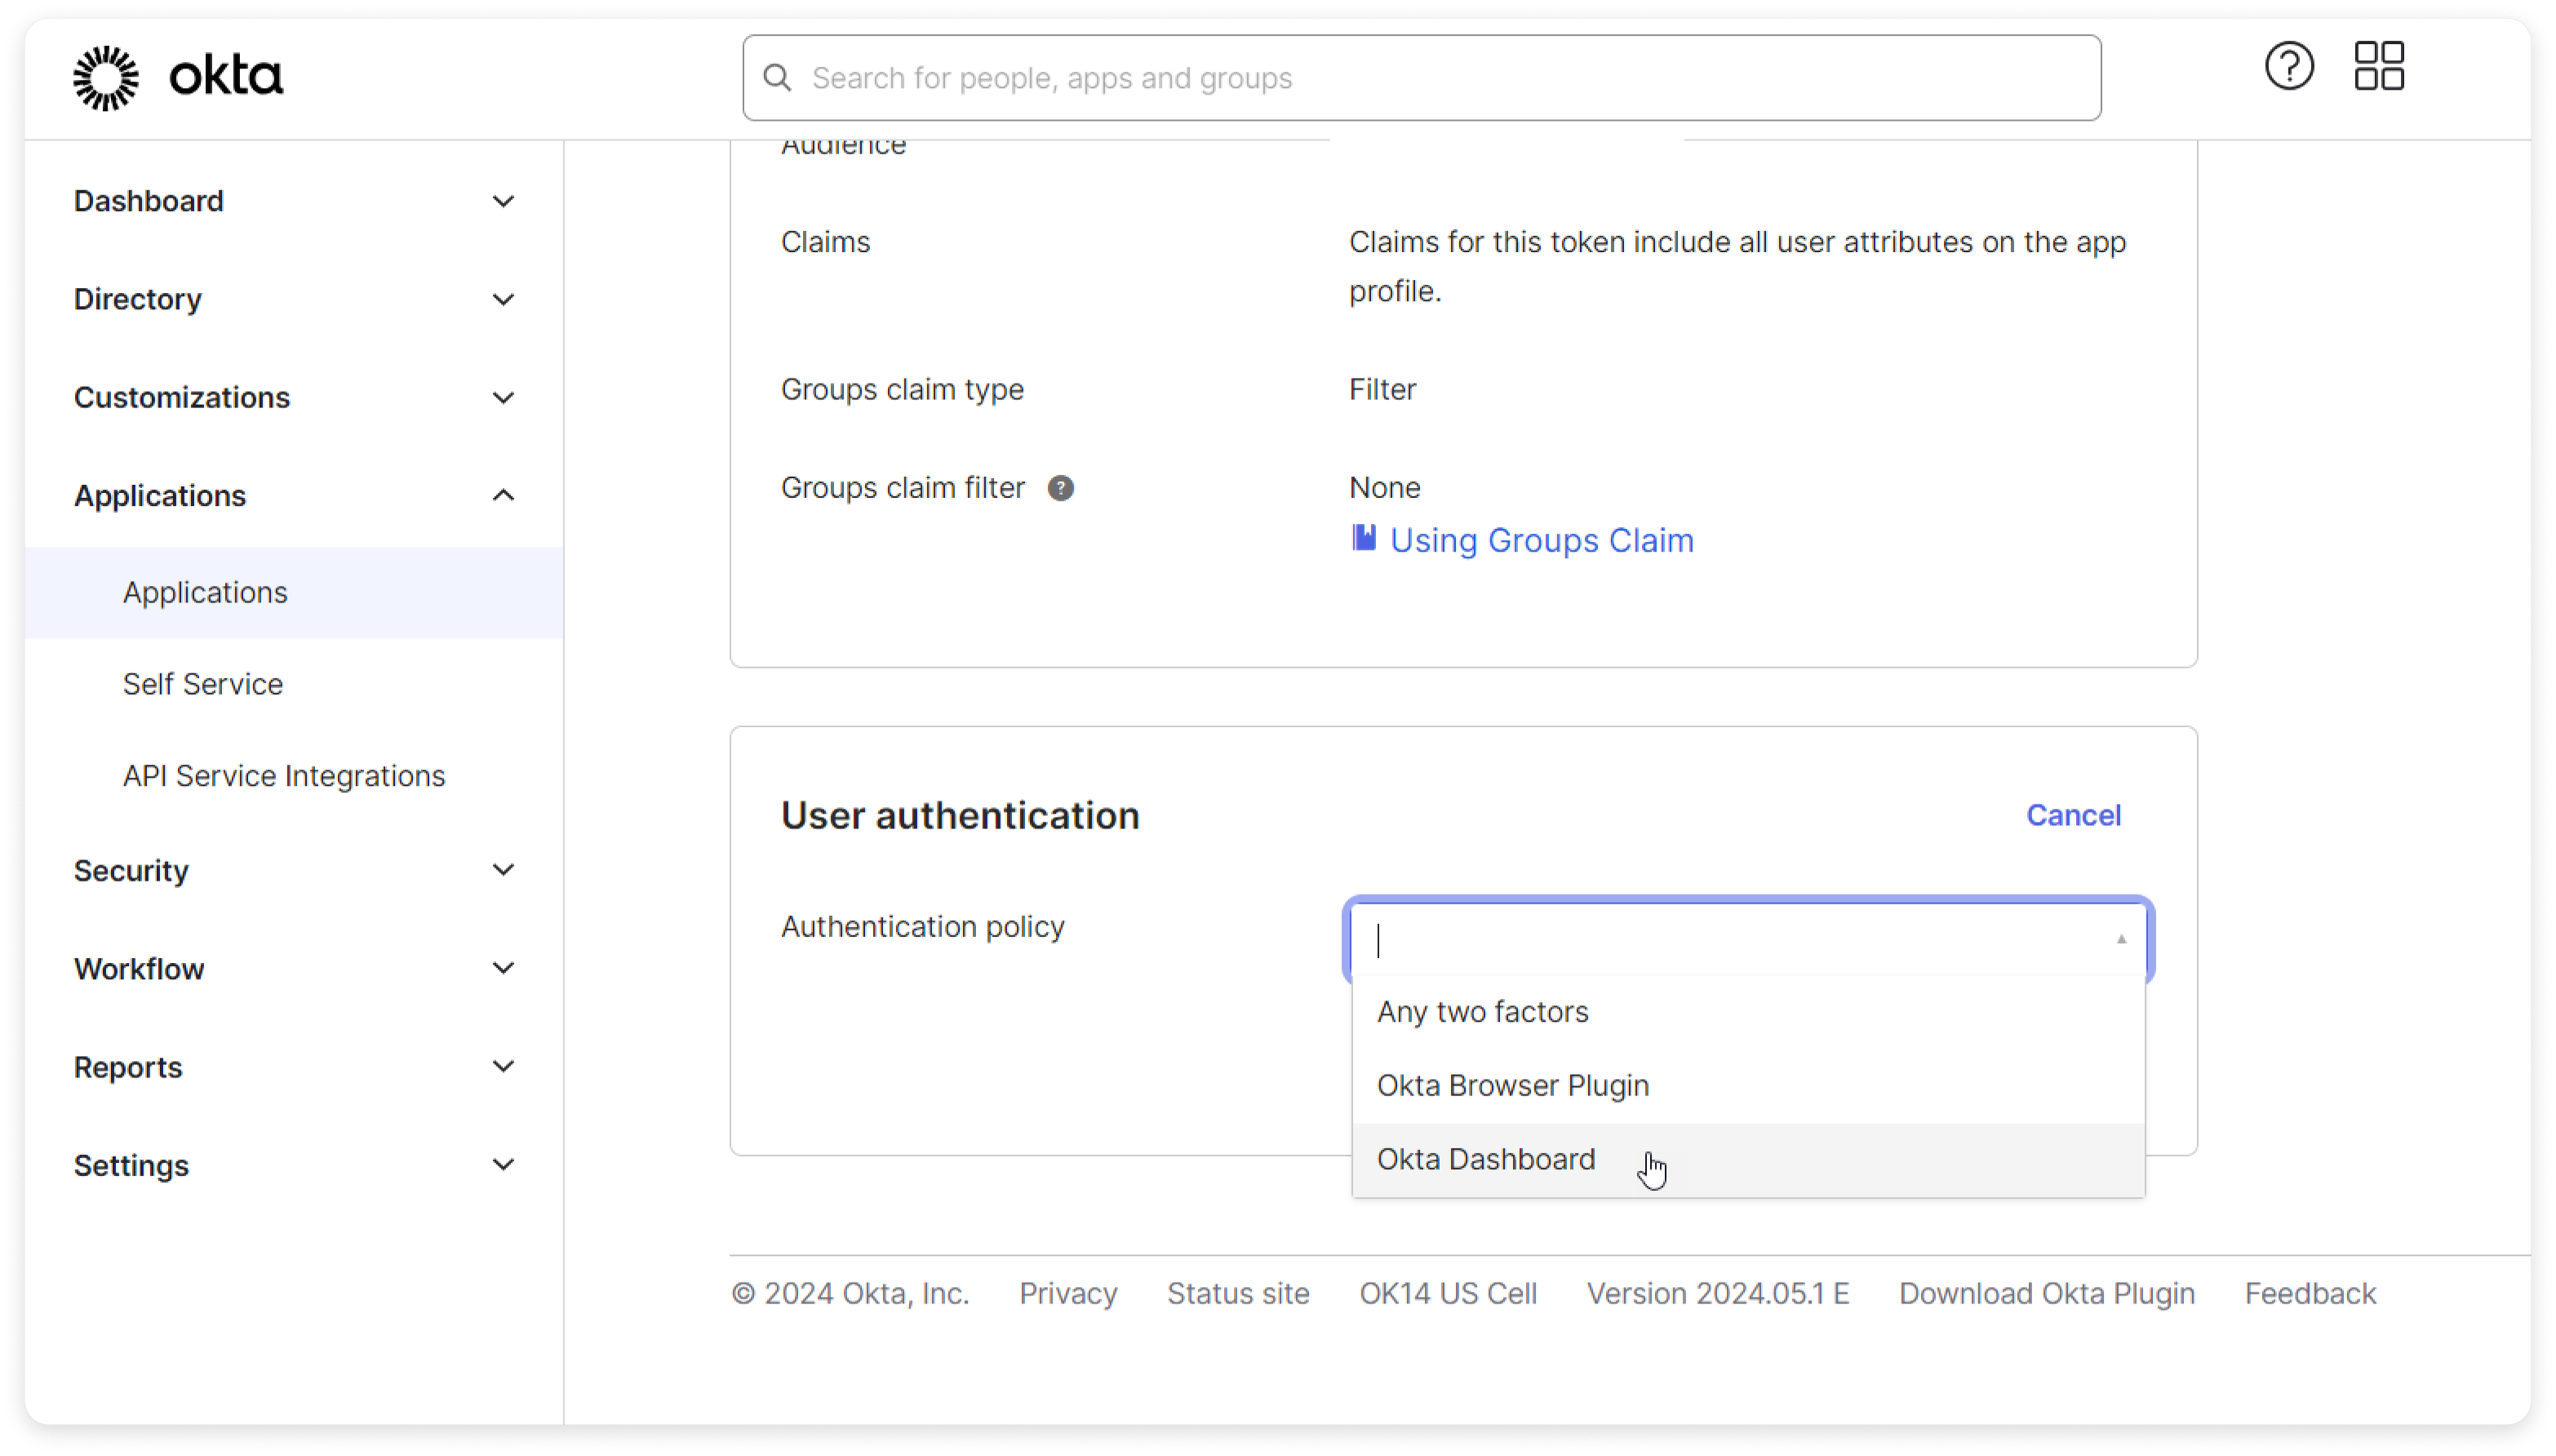The width and height of the screenshot is (2556, 1456).
Task: Choose the Okta Dashboard option
Action: [1747, 1160]
